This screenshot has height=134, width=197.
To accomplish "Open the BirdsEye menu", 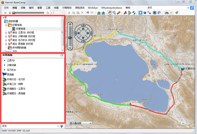I will [93, 8].
